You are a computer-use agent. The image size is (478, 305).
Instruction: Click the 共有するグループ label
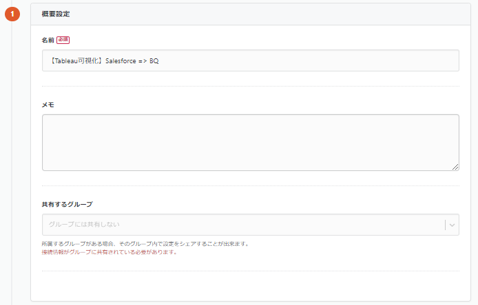tap(67, 204)
